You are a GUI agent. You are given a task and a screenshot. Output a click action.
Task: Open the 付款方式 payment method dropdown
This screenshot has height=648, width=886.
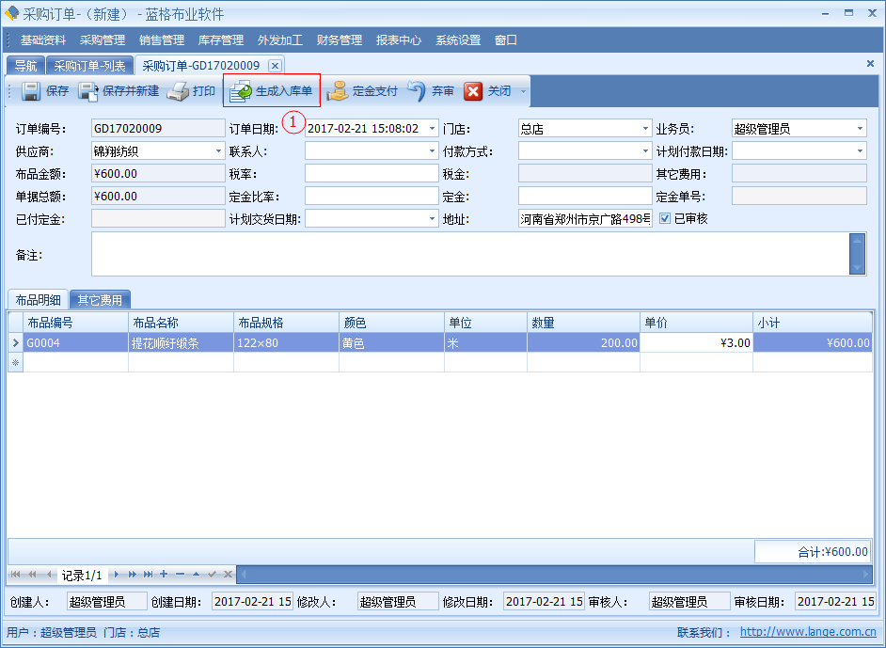pos(645,151)
